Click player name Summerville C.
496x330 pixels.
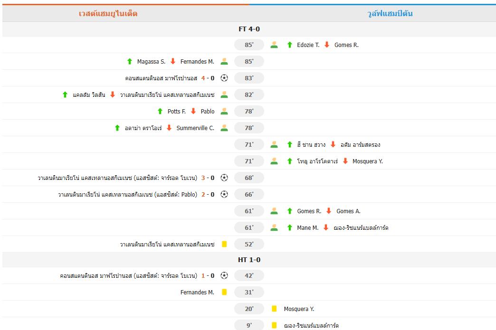(195, 128)
